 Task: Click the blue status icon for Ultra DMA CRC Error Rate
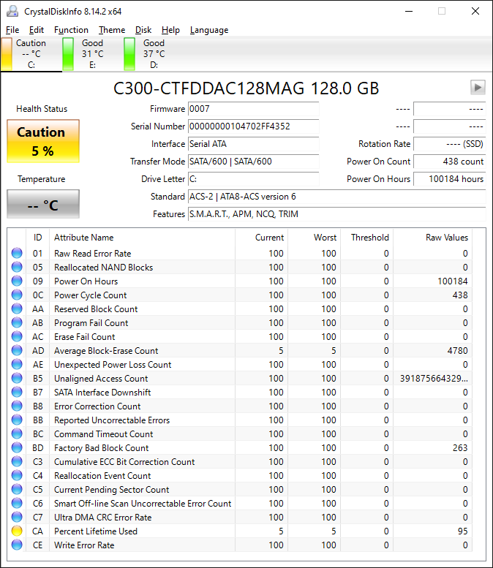[17, 517]
